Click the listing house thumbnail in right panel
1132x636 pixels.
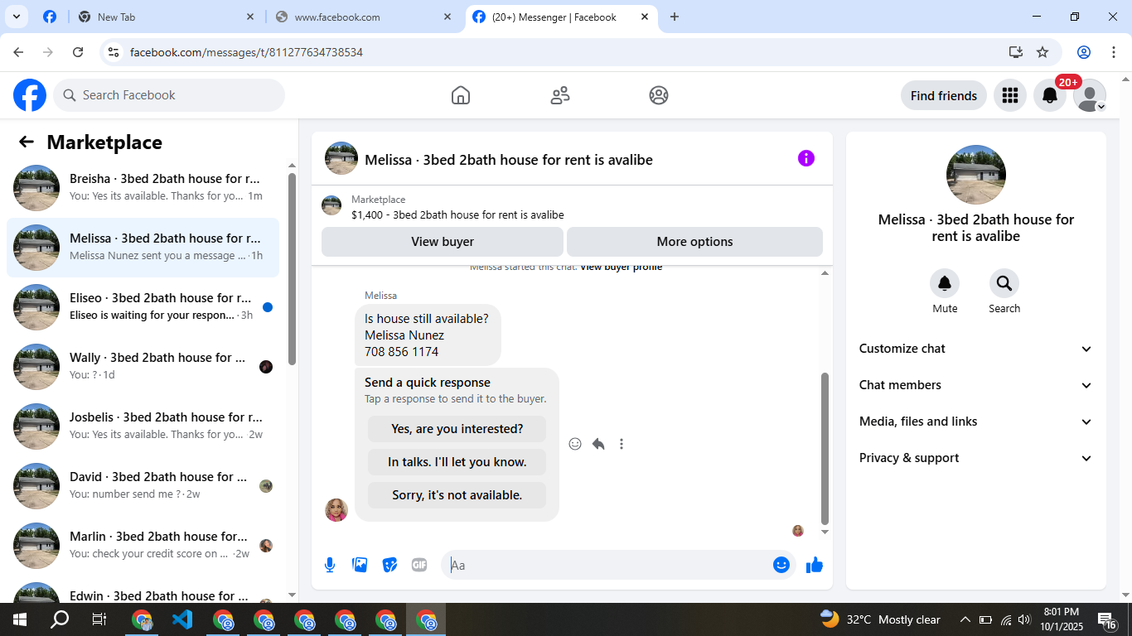tap(976, 175)
